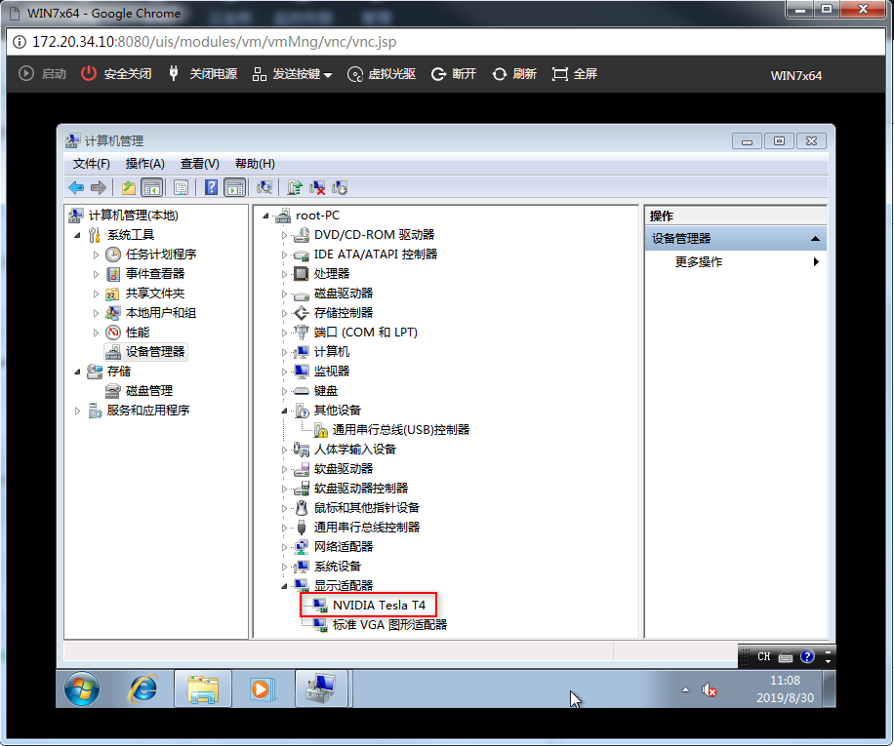The image size is (894, 746).
Task: Click the uninstall device toolbar icon
Action: pos(317,187)
